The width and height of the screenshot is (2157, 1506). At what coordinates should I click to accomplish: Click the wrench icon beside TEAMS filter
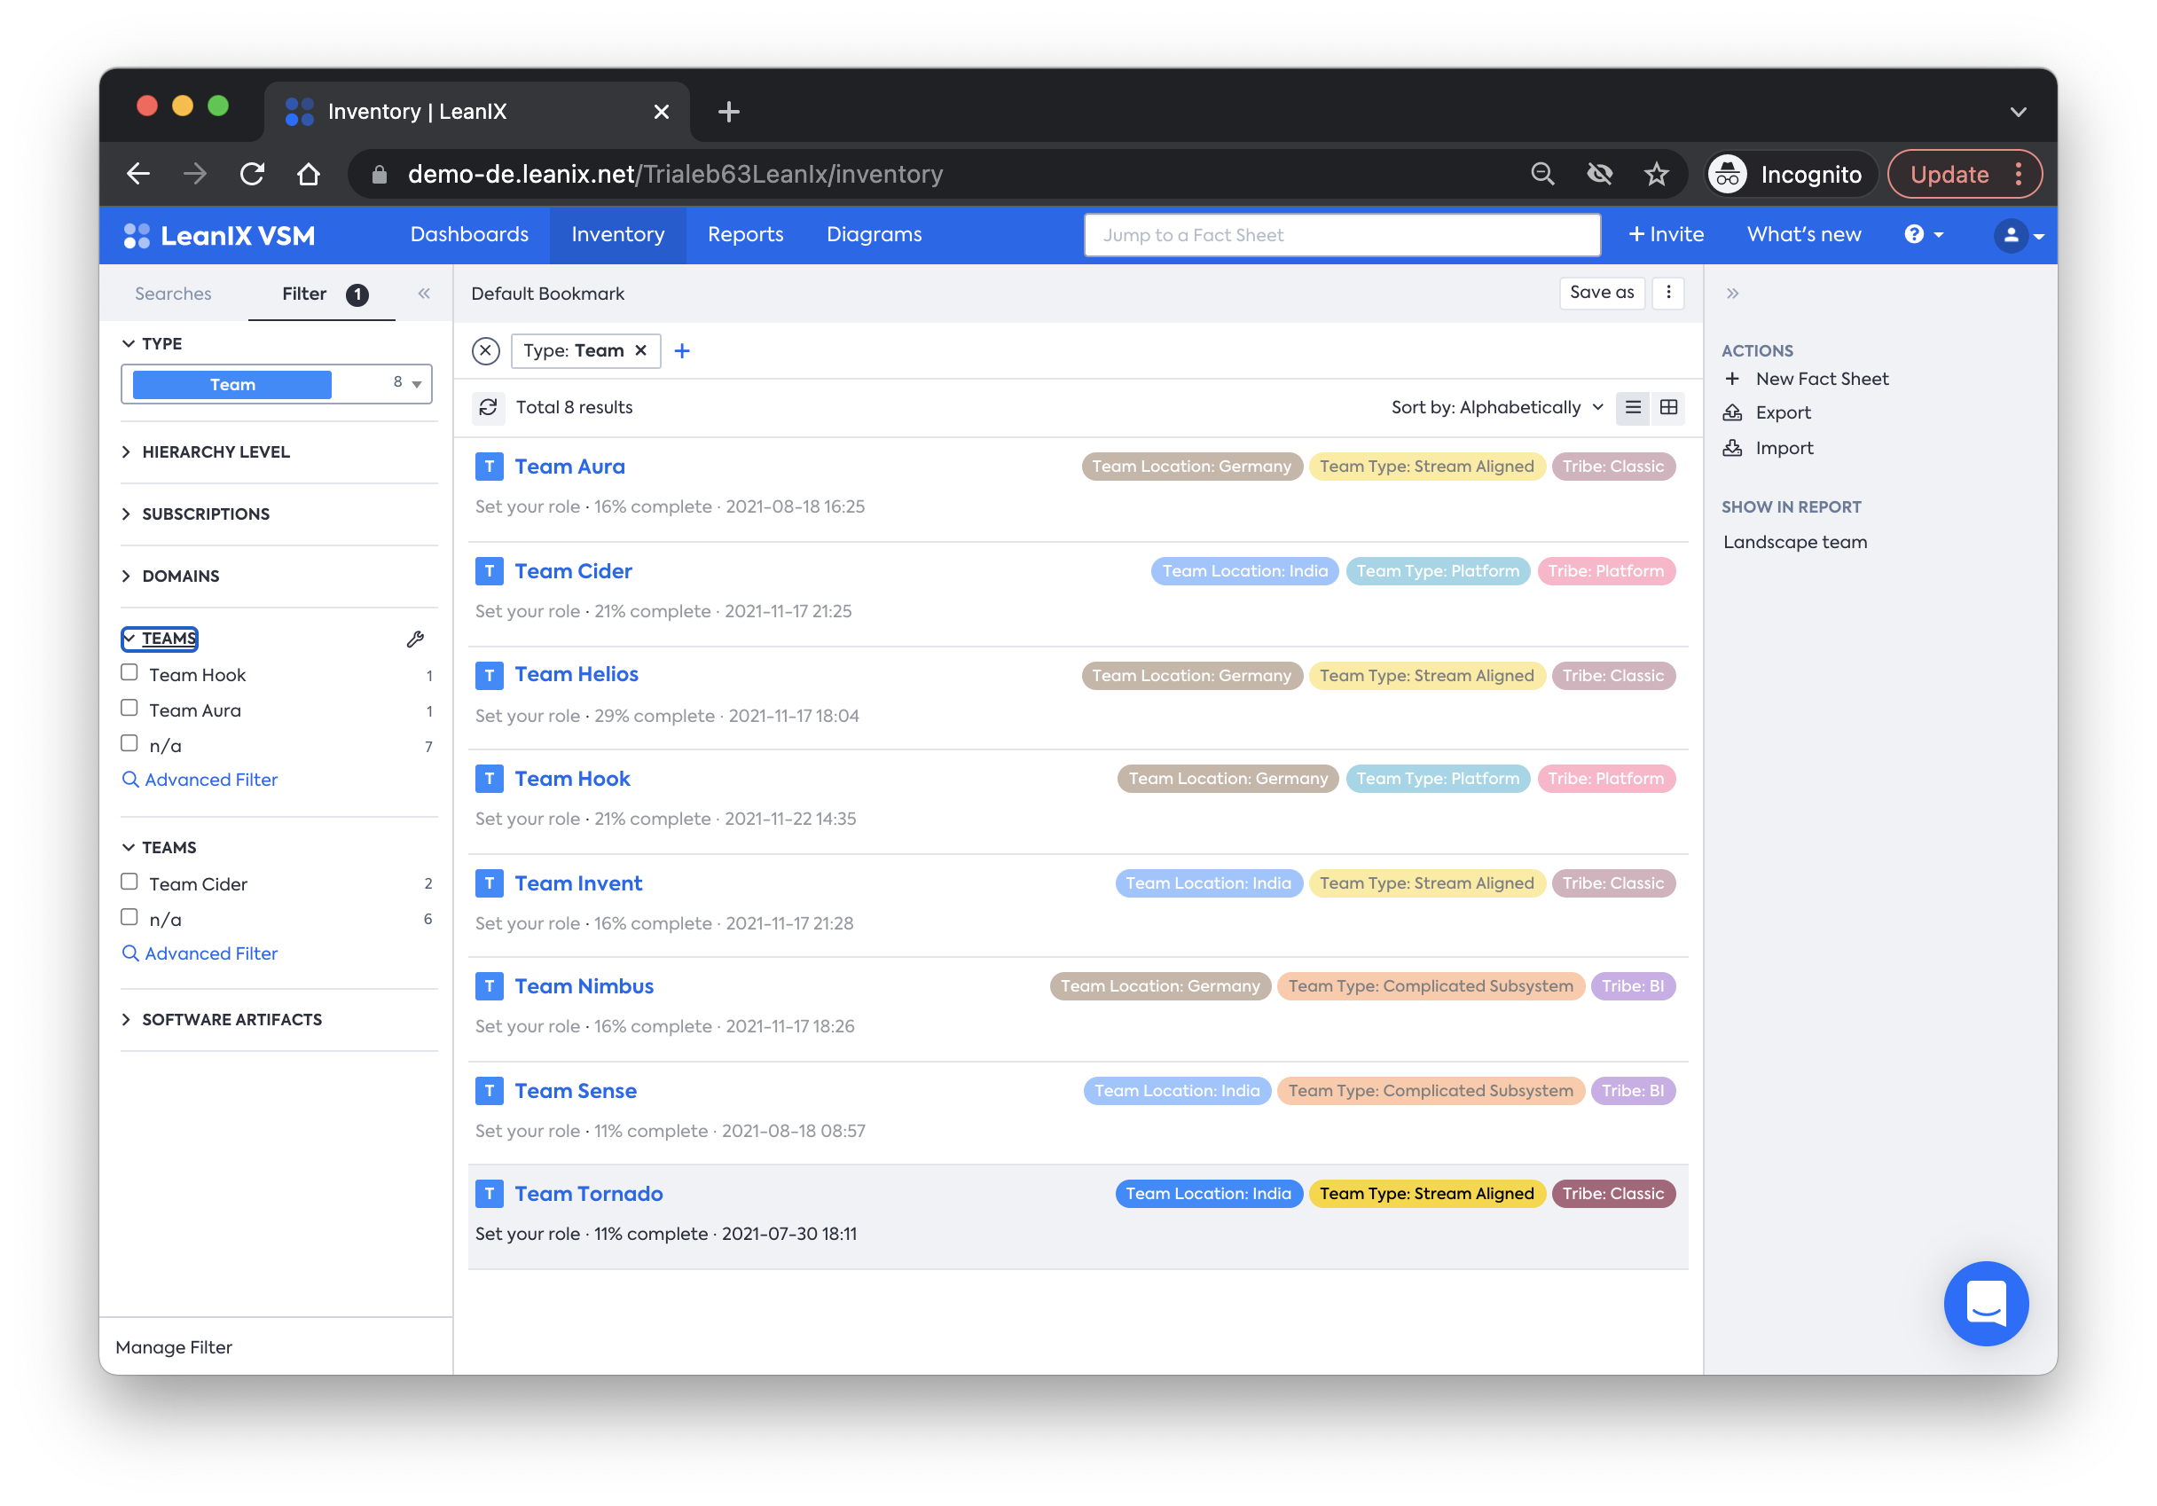click(415, 639)
